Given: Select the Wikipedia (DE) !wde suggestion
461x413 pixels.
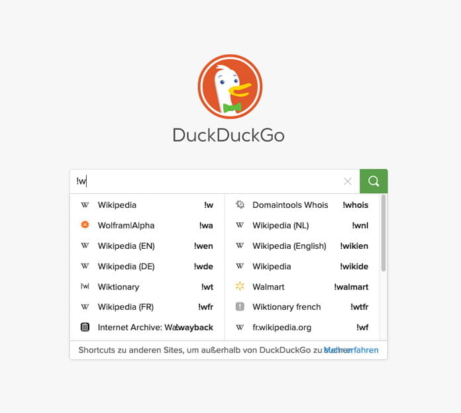Looking at the screenshot, I should coord(147,266).
